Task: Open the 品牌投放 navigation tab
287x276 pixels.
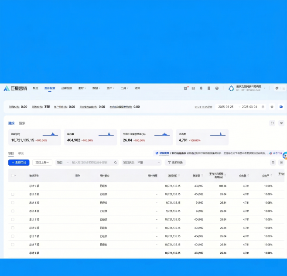Action: click(x=66, y=88)
